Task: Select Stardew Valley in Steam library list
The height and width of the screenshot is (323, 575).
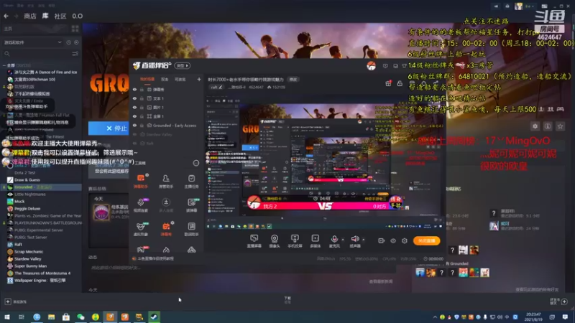Action: (28, 259)
